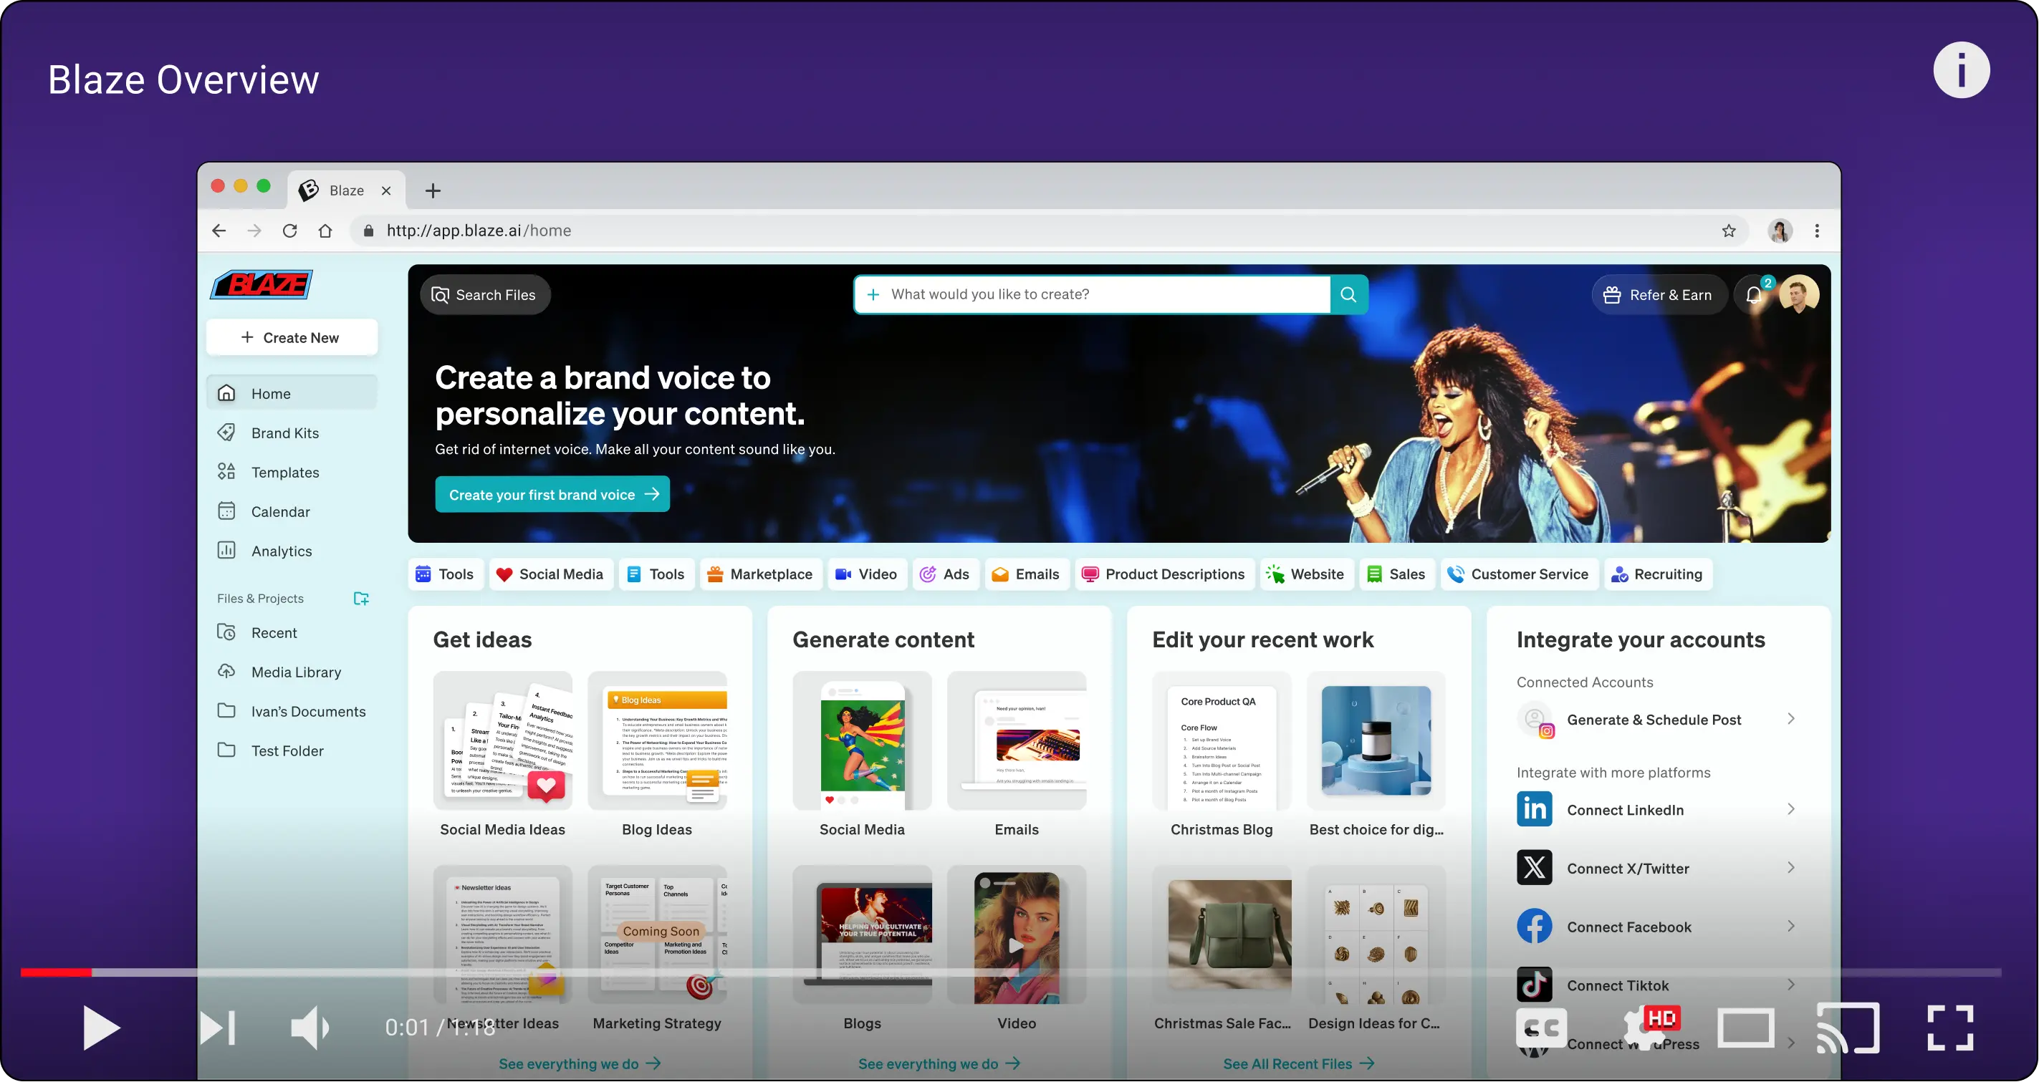Expand Connect Facebook chevron
This screenshot has width=2039, height=1082.
point(1790,926)
